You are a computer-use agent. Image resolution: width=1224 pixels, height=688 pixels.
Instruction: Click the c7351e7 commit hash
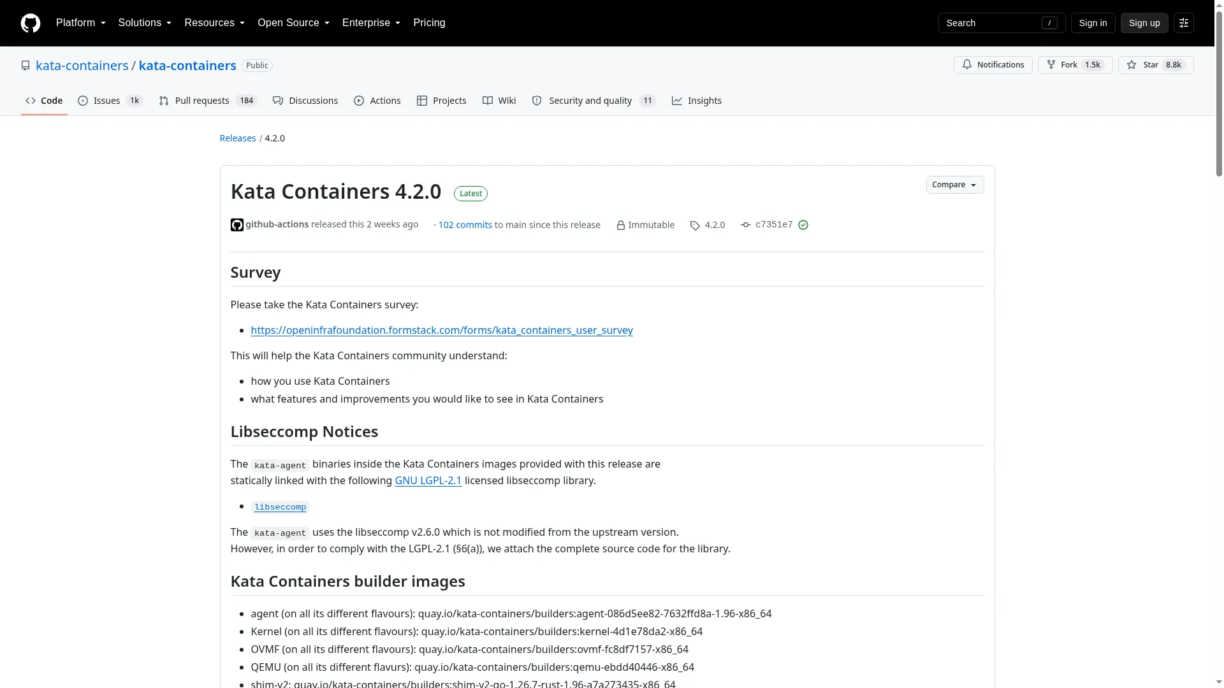[x=774, y=225]
